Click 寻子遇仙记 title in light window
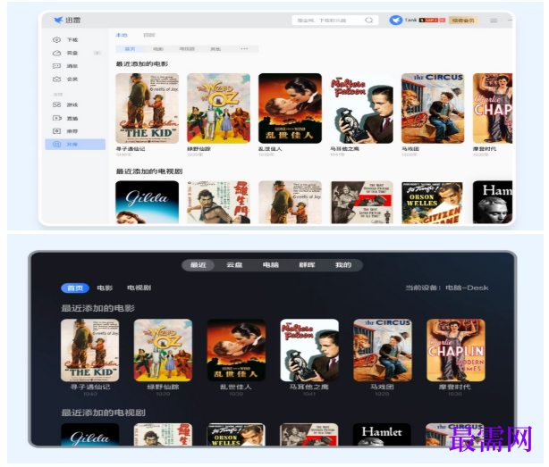Viewport: 549px width, 467px height. pyautogui.click(x=131, y=149)
